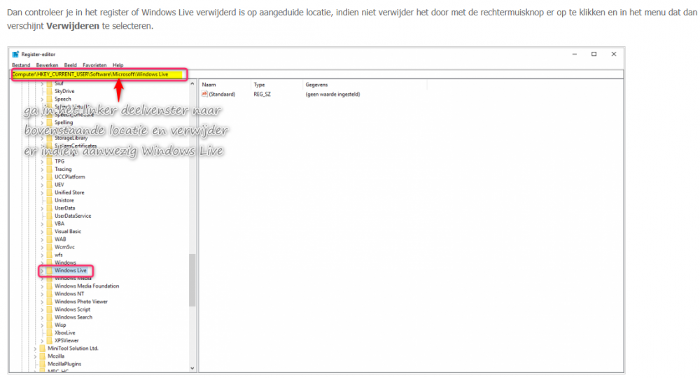Maximize the Register-editor window
Viewport: 700px width, 378px height.
click(594, 54)
